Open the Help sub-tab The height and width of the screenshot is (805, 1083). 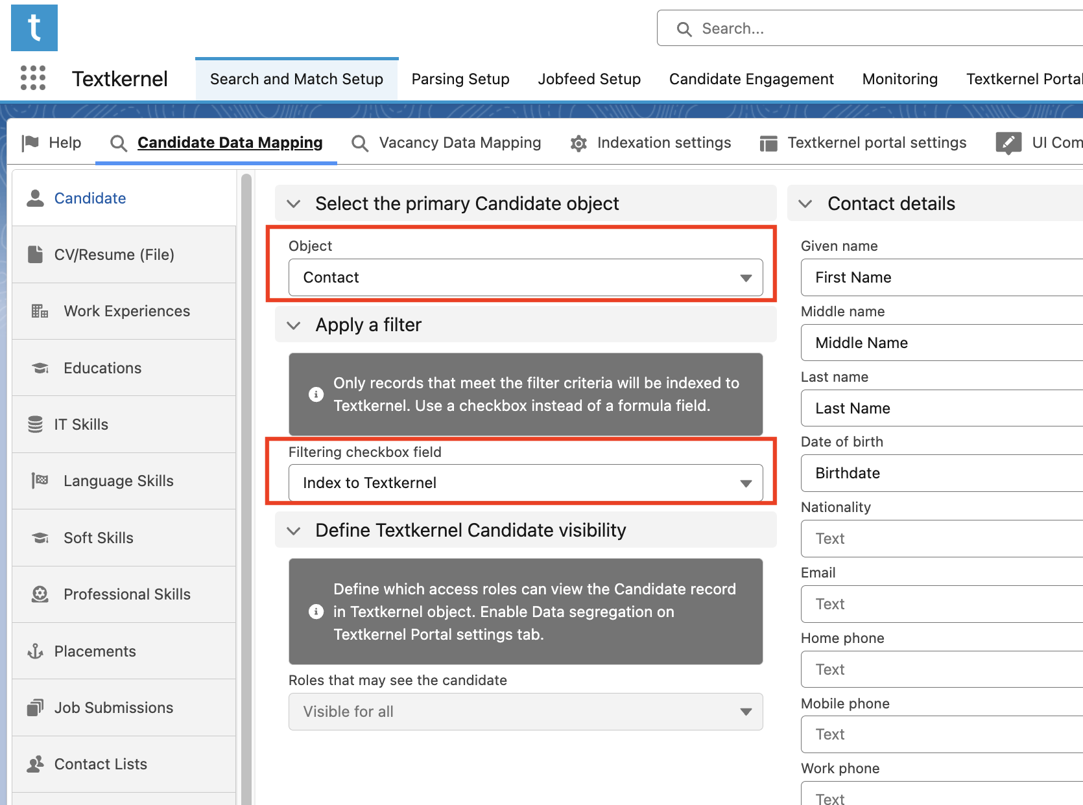[52, 143]
